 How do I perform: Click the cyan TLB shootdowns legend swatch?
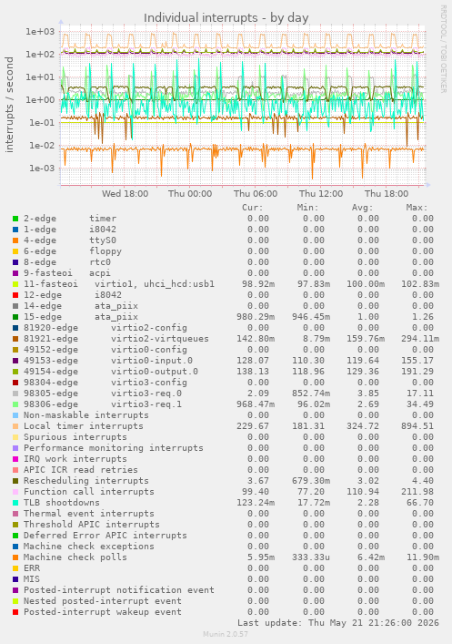(x=15, y=503)
